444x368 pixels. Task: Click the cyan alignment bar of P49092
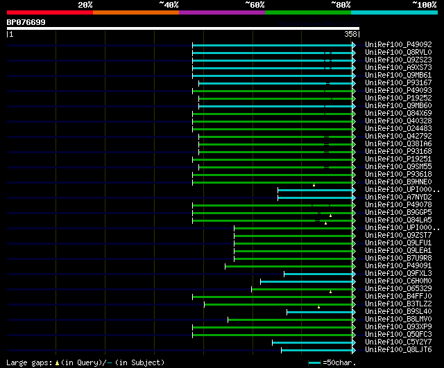click(x=272, y=45)
